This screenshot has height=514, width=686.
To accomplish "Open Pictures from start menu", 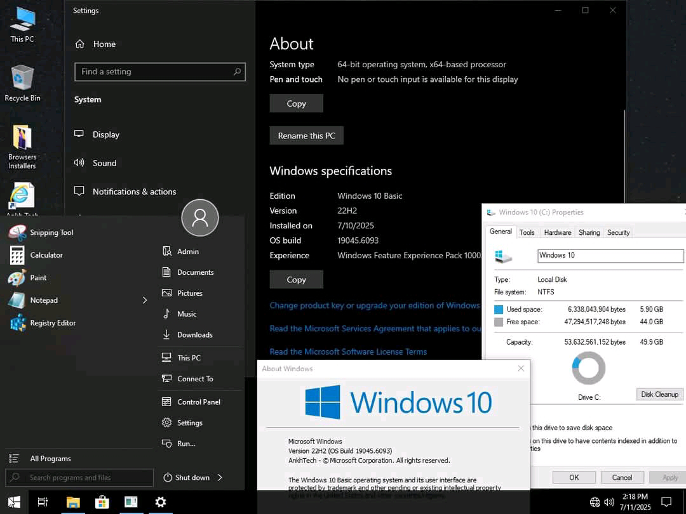I will 182,293.
